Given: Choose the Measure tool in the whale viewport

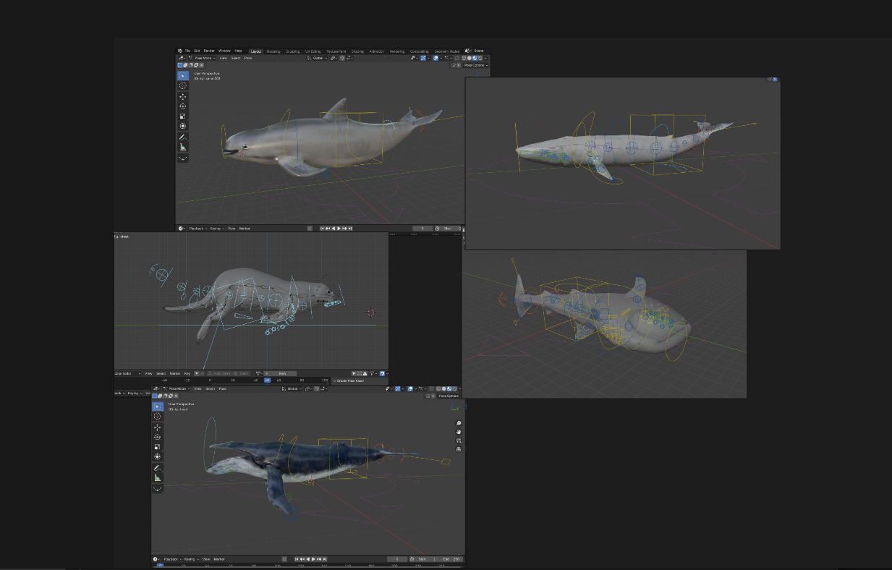Looking at the screenshot, I should point(157,477).
